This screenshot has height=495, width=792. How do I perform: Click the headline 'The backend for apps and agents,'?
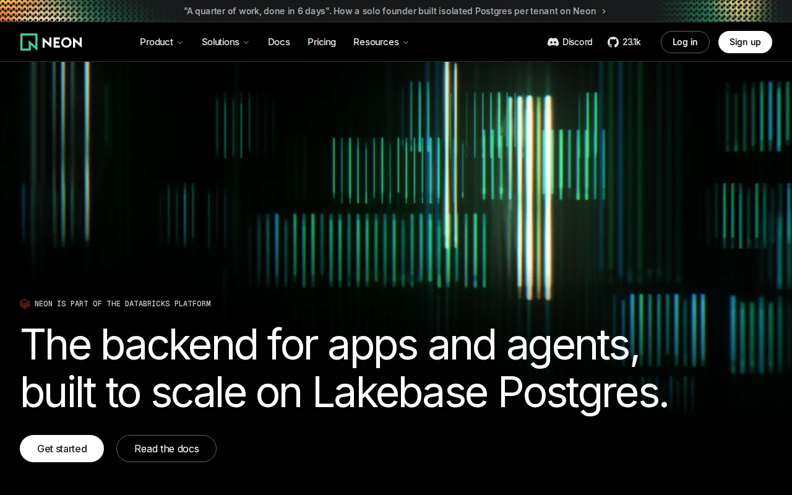[x=330, y=345]
